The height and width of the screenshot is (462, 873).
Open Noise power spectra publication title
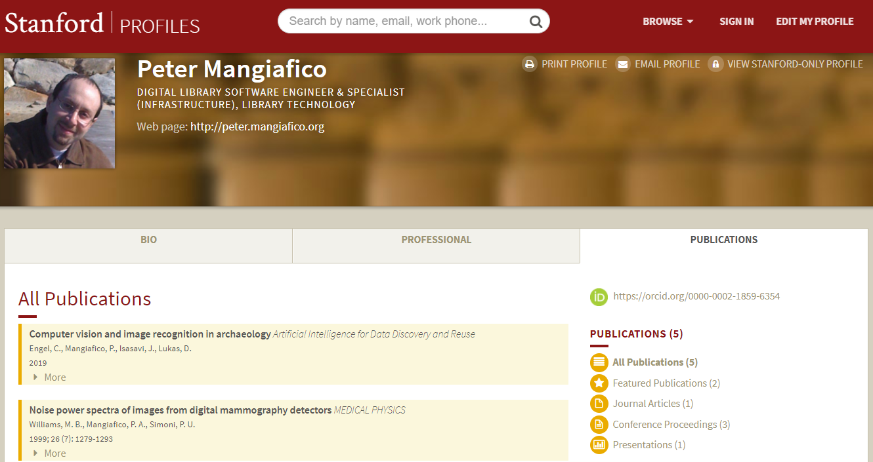tap(181, 410)
